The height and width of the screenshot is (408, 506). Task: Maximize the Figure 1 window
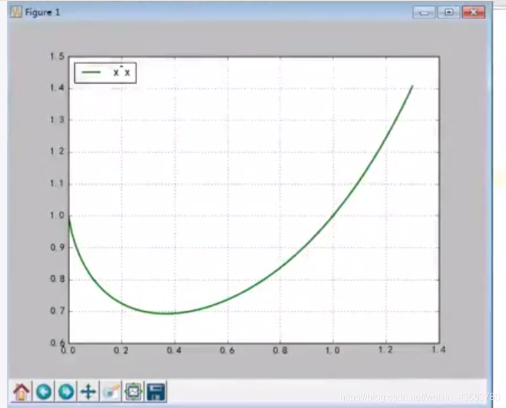tap(449, 12)
